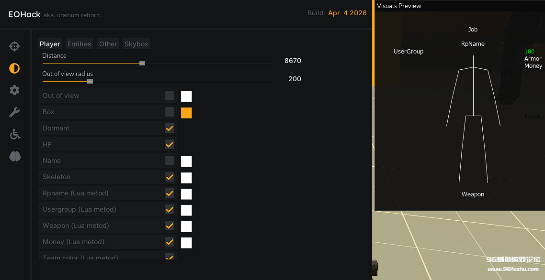Open the Name color swatch
545x280 pixels.
(x=186, y=162)
